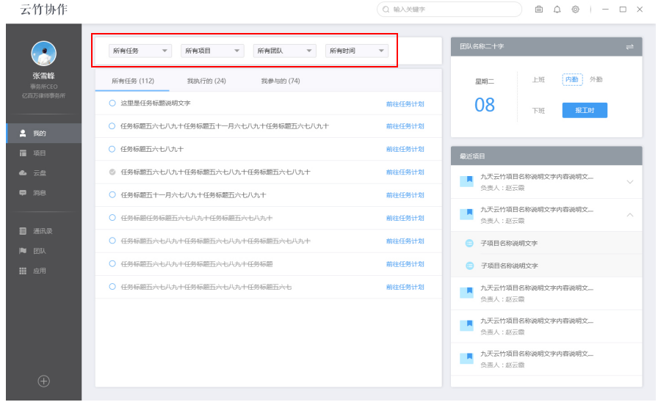Viewport: 658px width, 402px height.
Task: Open 消息 messages in the sidebar
Action: pyautogui.click(x=23, y=193)
